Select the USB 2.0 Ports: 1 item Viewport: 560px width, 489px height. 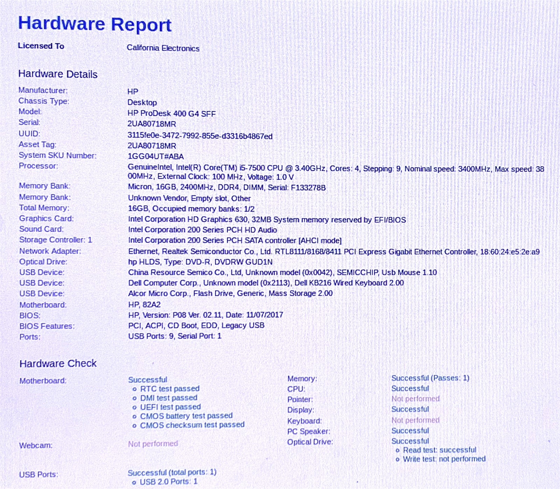tap(169, 482)
